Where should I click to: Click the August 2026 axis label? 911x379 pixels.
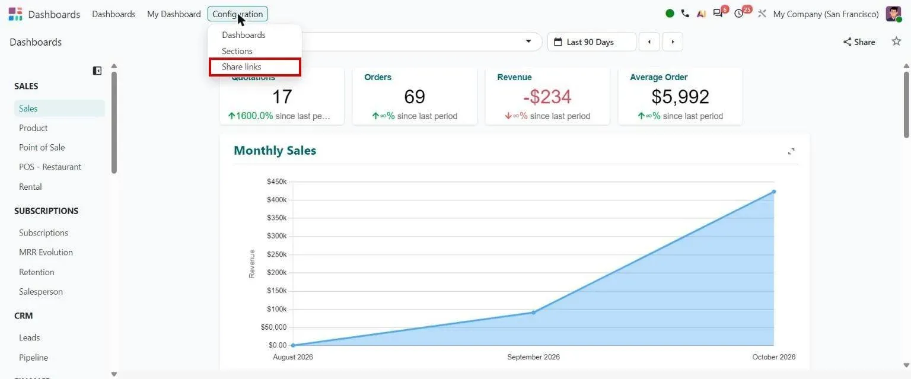(x=293, y=357)
